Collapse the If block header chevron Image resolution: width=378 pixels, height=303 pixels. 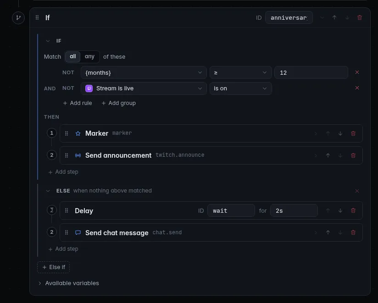[x=322, y=17]
